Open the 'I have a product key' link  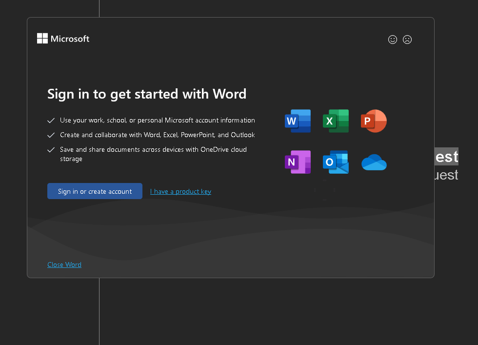pyautogui.click(x=180, y=191)
